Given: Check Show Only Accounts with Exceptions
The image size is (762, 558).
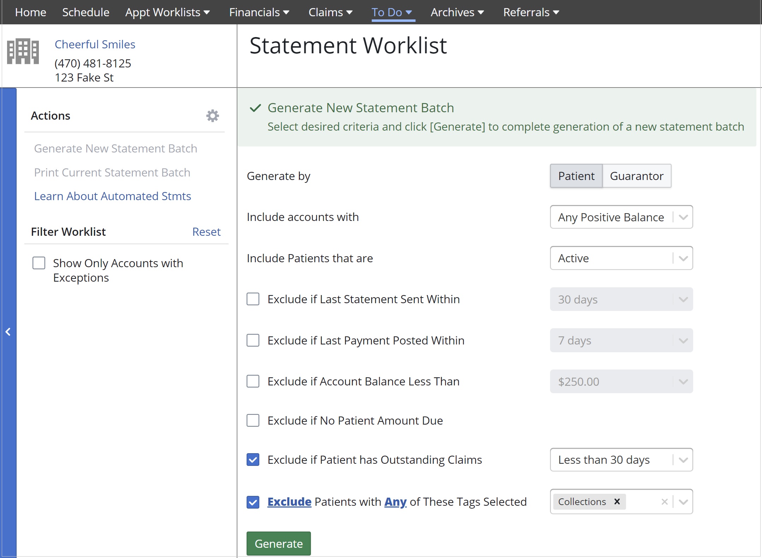Looking at the screenshot, I should click(x=39, y=263).
